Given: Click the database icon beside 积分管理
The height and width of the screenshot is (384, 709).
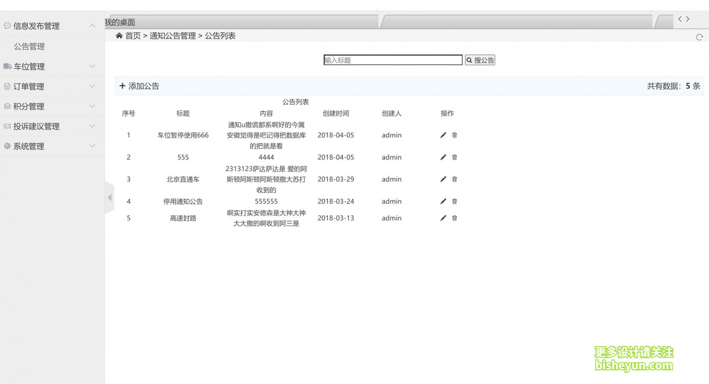Looking at the screenshot, I should click(x=7, y=106).
